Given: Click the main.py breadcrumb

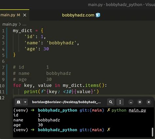Looking at the screenshot, I should 10,24.
